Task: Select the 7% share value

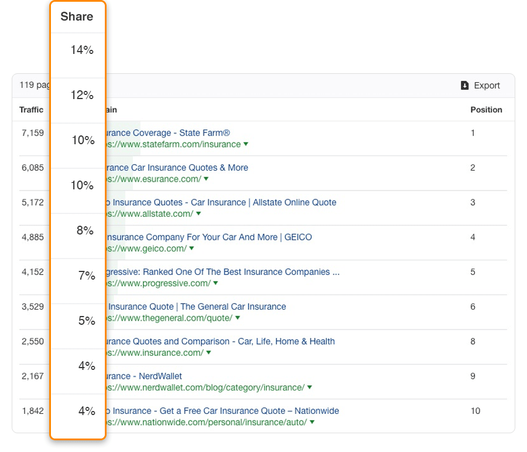Action: pos(87,276)
